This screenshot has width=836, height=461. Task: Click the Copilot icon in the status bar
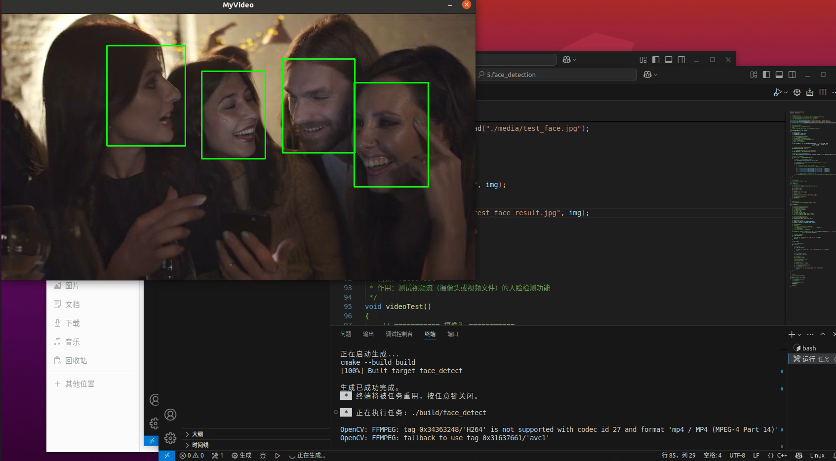tap(798, 456)
